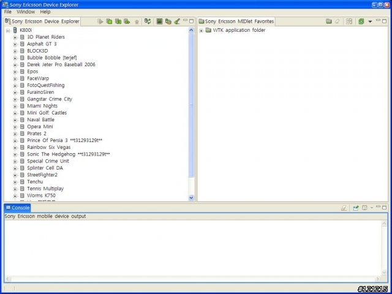Click the K800i phone device icon

[x=15, y=30]
